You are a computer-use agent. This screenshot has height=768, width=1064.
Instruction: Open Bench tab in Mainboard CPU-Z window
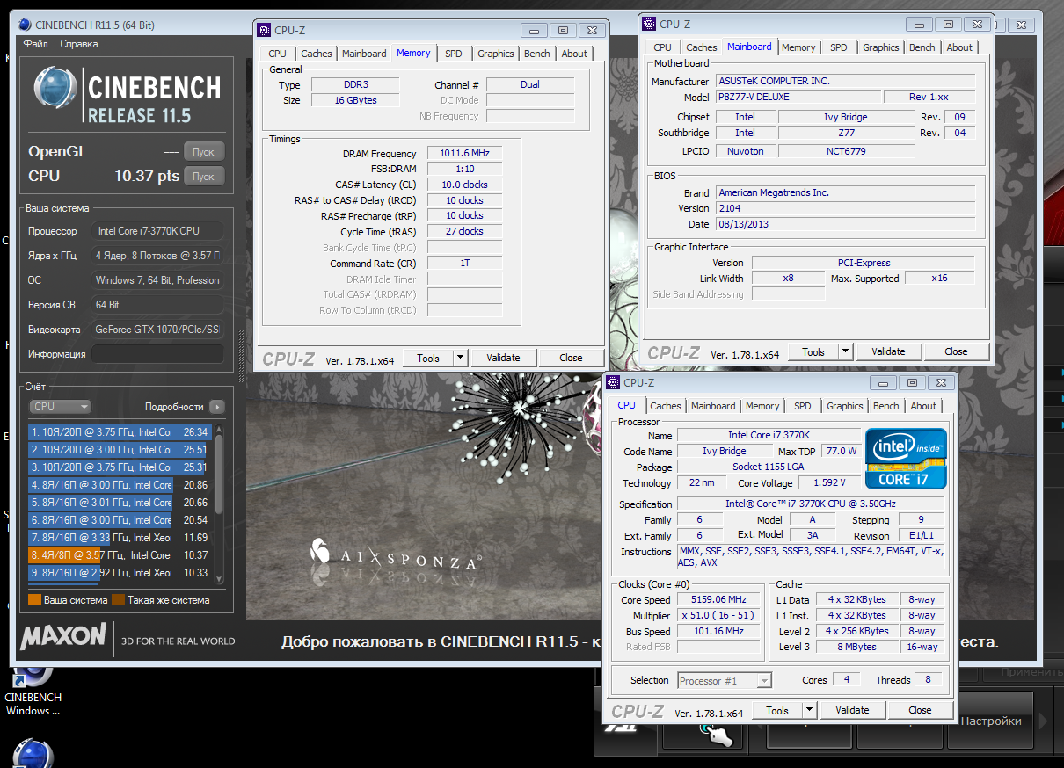[x=922, y=47]
